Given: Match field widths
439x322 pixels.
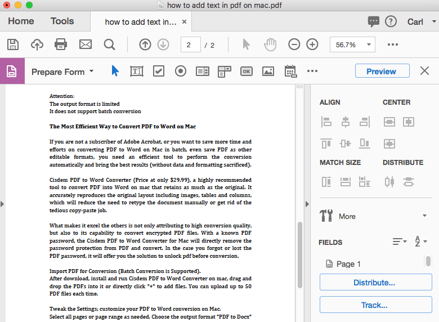Looking at the screenshot, I should click(345, 182).
